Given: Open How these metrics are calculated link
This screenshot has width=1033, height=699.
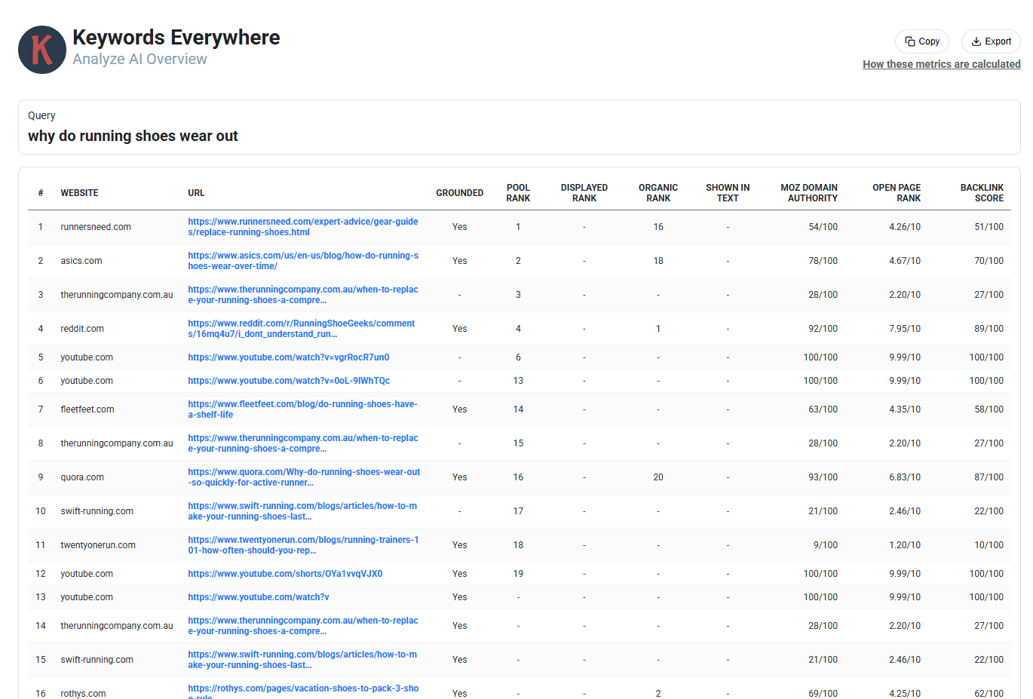Looking at the screenshot, I should click(942, 64).
